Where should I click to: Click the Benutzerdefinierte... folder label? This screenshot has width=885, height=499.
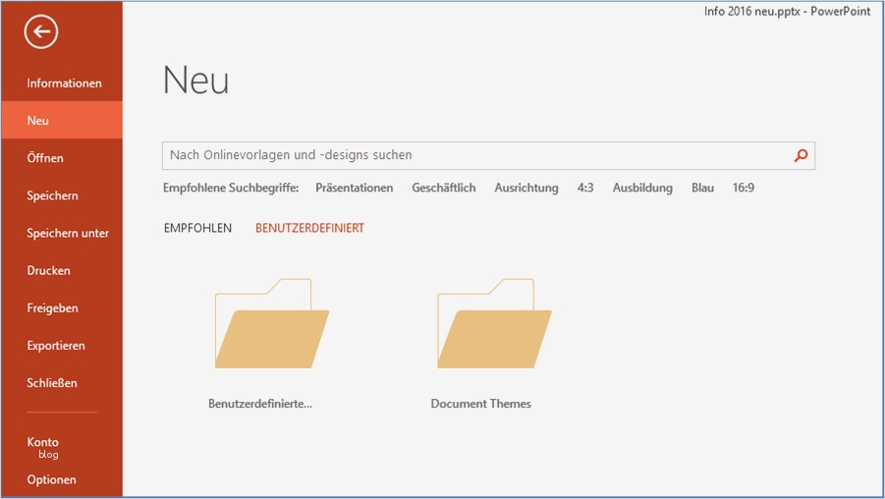coord(260,404)
